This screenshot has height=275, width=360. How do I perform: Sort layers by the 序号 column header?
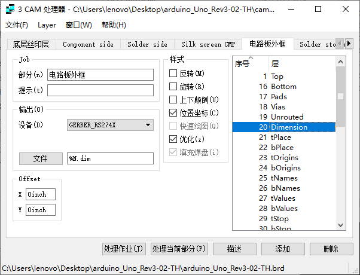[x=242, y=63]
